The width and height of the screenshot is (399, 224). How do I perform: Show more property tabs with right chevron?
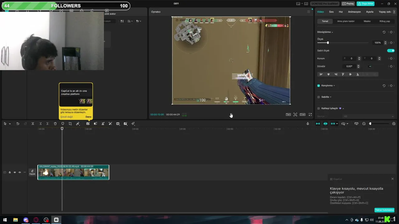[395, 12]
